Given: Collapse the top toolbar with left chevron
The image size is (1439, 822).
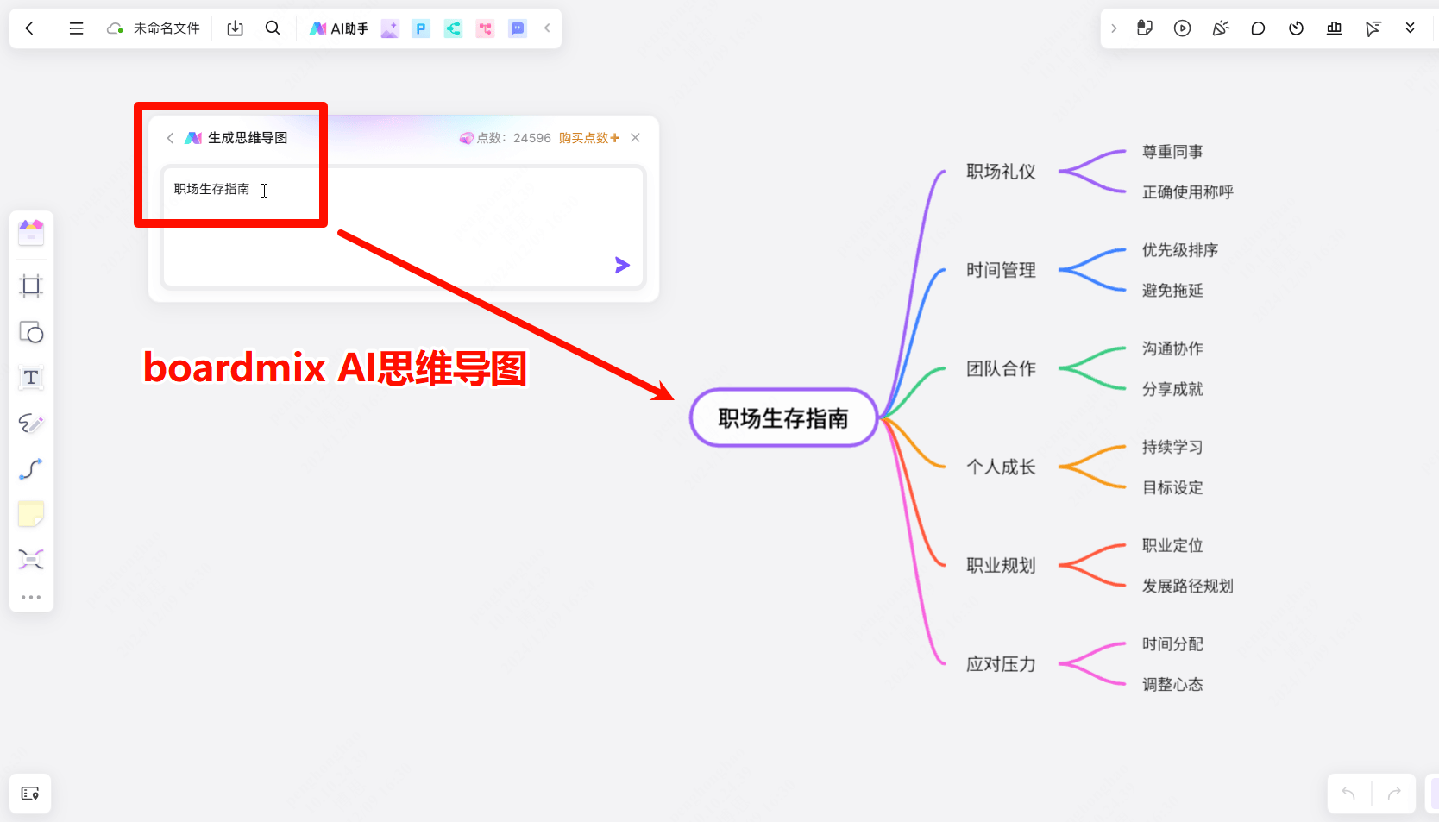Looking at the screenshot, I should [547, 28].
